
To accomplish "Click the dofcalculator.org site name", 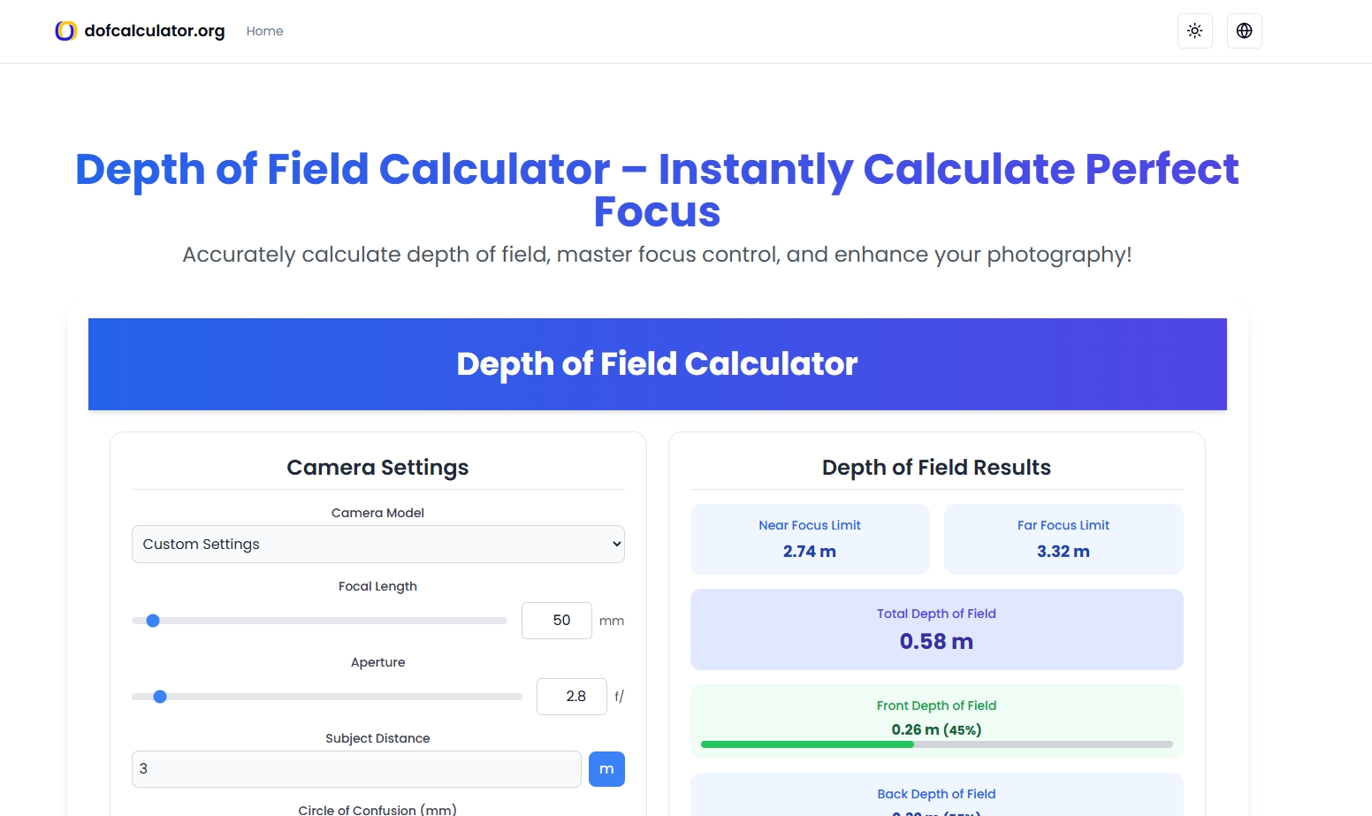I will tap(155, 31).
